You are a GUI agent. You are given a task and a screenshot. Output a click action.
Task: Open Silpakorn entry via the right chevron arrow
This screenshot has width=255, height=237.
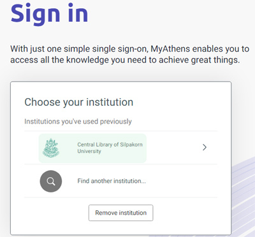point(205,147)
